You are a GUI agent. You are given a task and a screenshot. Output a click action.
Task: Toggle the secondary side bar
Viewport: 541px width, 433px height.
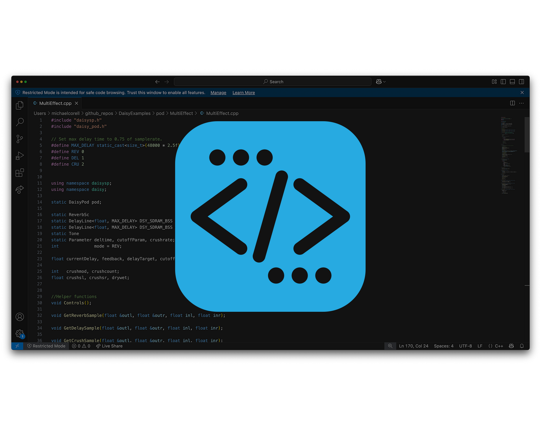coord(522,82)
